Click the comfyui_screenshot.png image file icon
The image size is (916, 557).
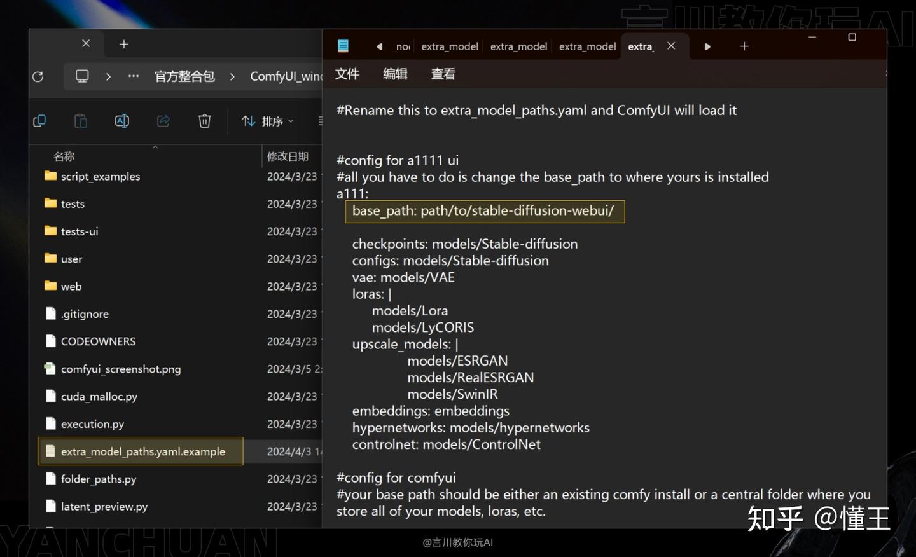(x=50, y=368)
